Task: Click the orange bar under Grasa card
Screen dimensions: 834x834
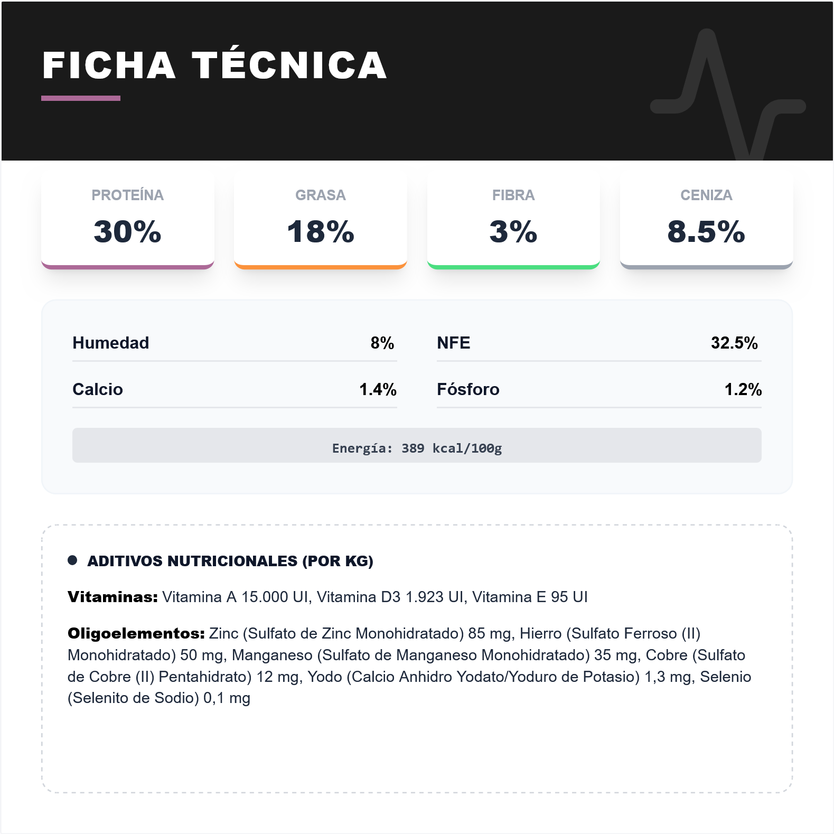Action: coord(320,266)
